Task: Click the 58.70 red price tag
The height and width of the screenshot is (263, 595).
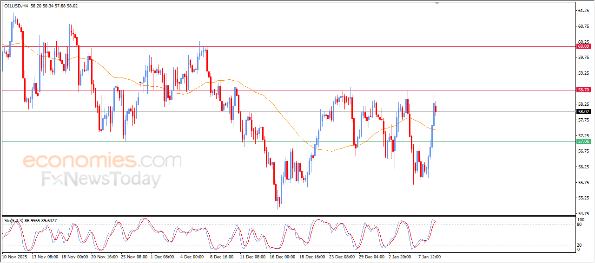Action: point(583,90)
